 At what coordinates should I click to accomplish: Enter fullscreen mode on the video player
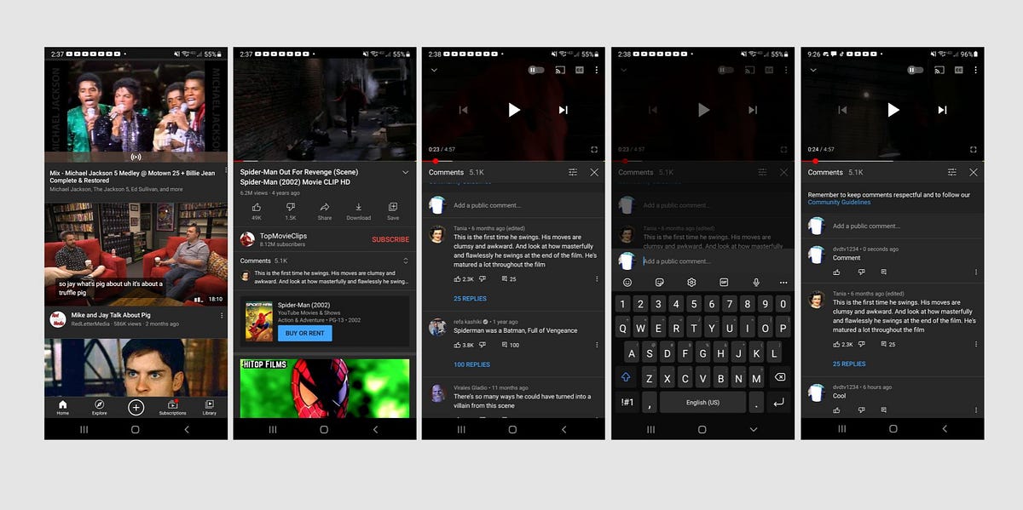(595, 149)
